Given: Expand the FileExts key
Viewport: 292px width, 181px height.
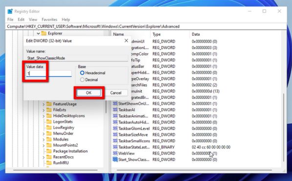Looking at the screenshot, I should (43, 110).
